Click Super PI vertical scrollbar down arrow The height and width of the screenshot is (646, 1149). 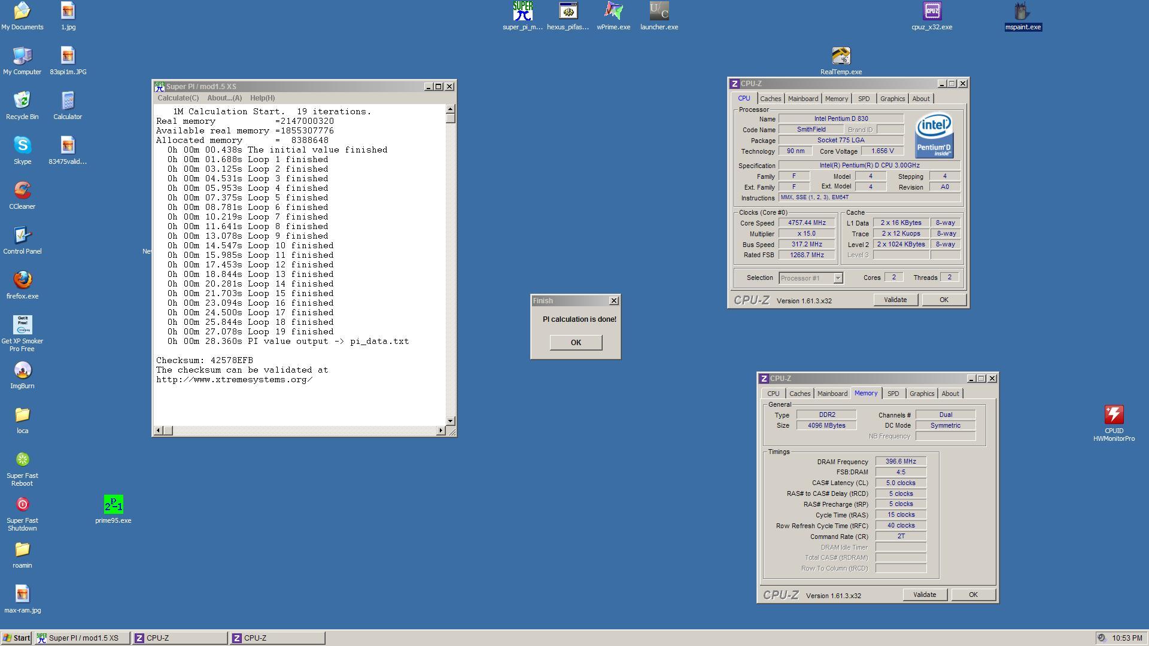tap(451, 420)
